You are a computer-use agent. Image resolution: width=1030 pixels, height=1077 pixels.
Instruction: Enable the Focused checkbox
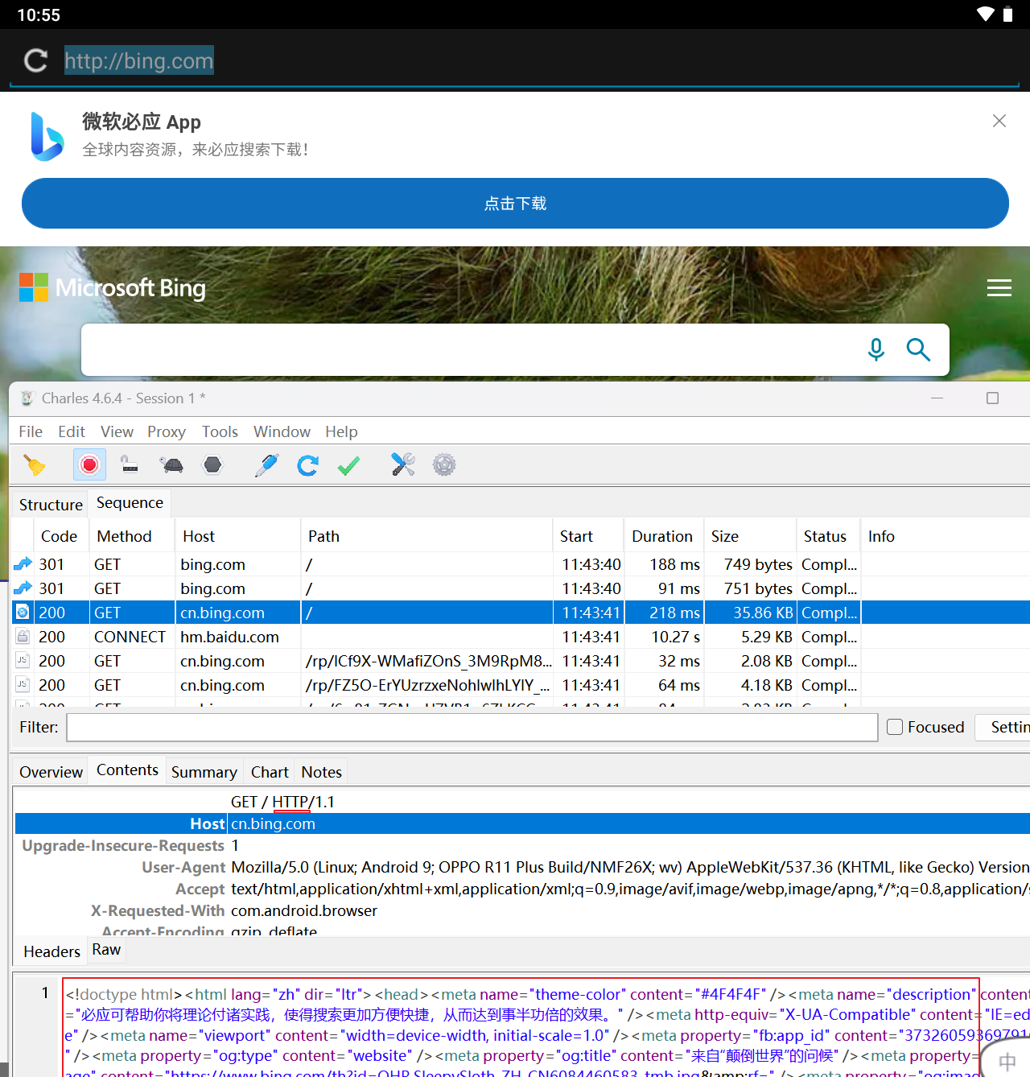(895, 727)
